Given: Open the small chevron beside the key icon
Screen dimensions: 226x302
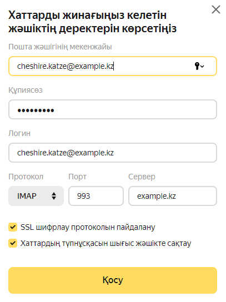Looking at the screenshot, I should 202,67.
